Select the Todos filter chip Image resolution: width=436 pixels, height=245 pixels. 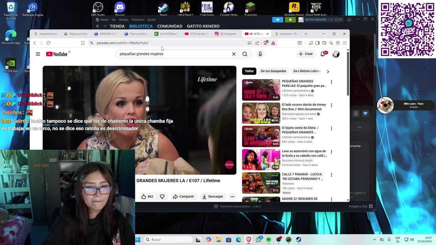pos(249,71)
